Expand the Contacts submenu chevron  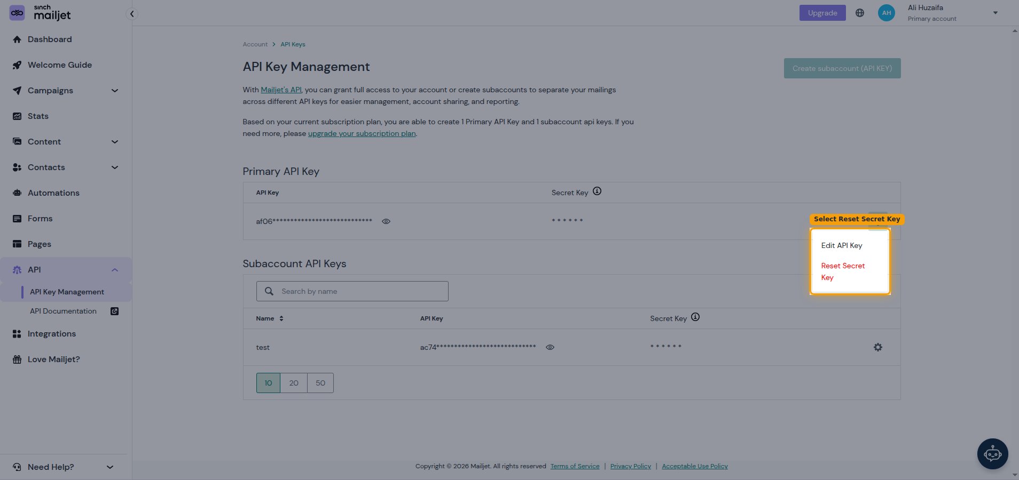(115, 167)
